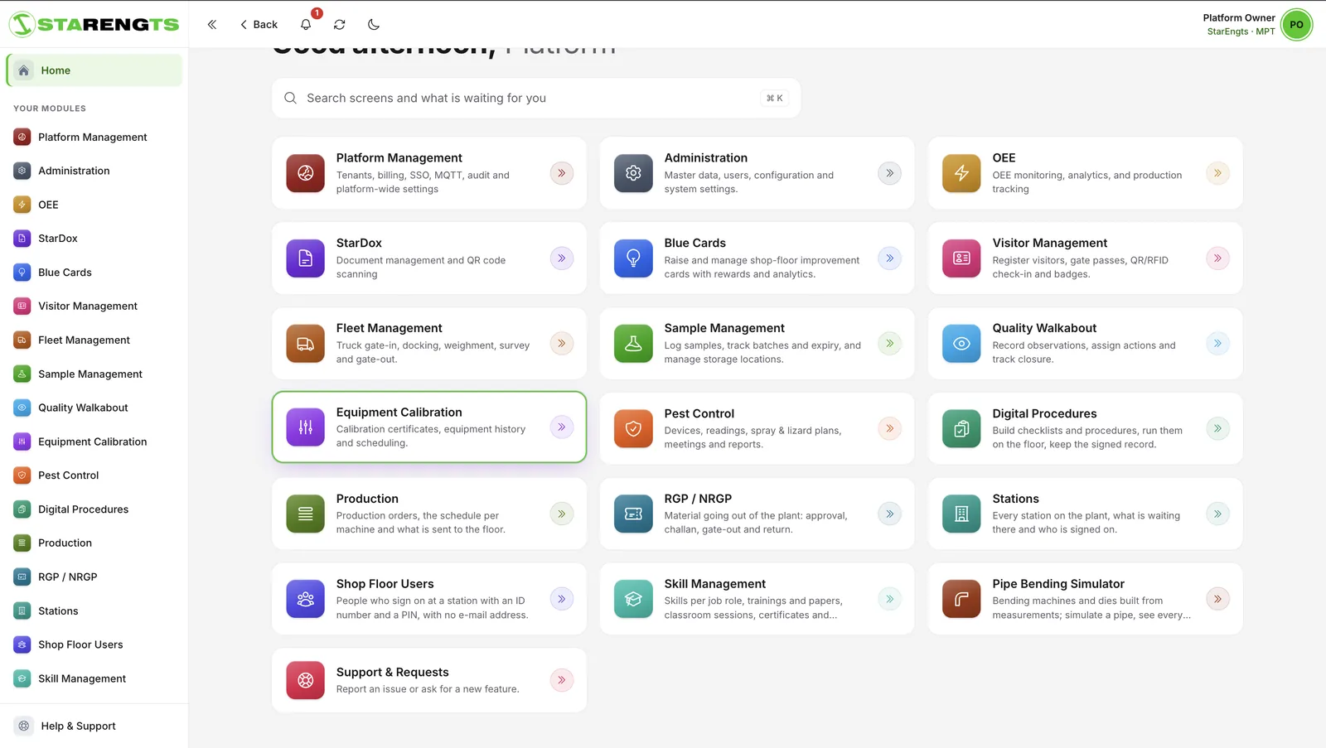Expand the Blue Cards card chevron

point(889,258)
